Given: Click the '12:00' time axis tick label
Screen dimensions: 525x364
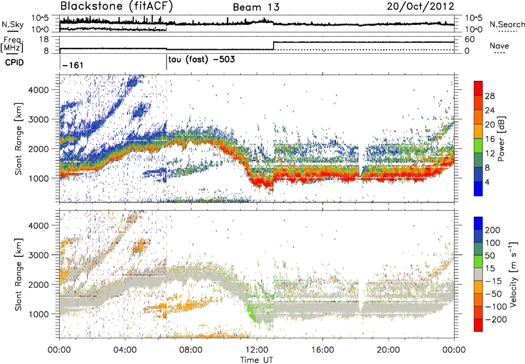Looking at the screenshot, I should 257,350.
